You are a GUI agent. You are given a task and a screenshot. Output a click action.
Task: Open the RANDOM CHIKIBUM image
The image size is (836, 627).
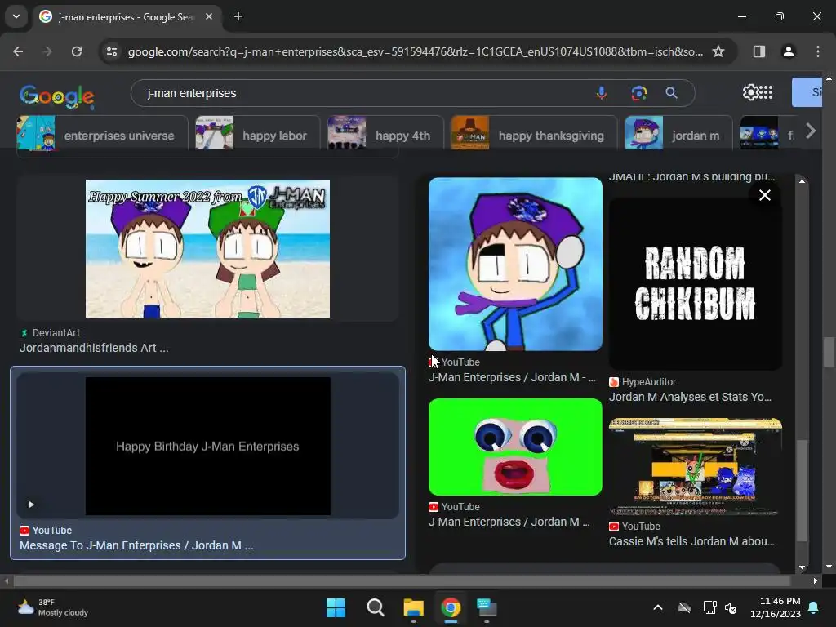tap(696, 283)
